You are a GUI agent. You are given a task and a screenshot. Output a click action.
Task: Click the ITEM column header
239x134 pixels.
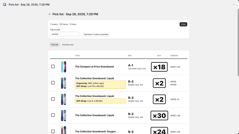(x=77, y=55)
